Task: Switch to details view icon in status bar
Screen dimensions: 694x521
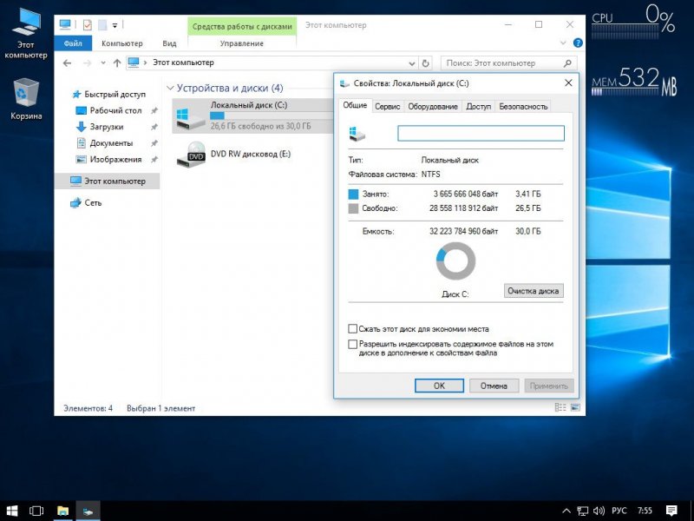Action: tap(560, 407)
